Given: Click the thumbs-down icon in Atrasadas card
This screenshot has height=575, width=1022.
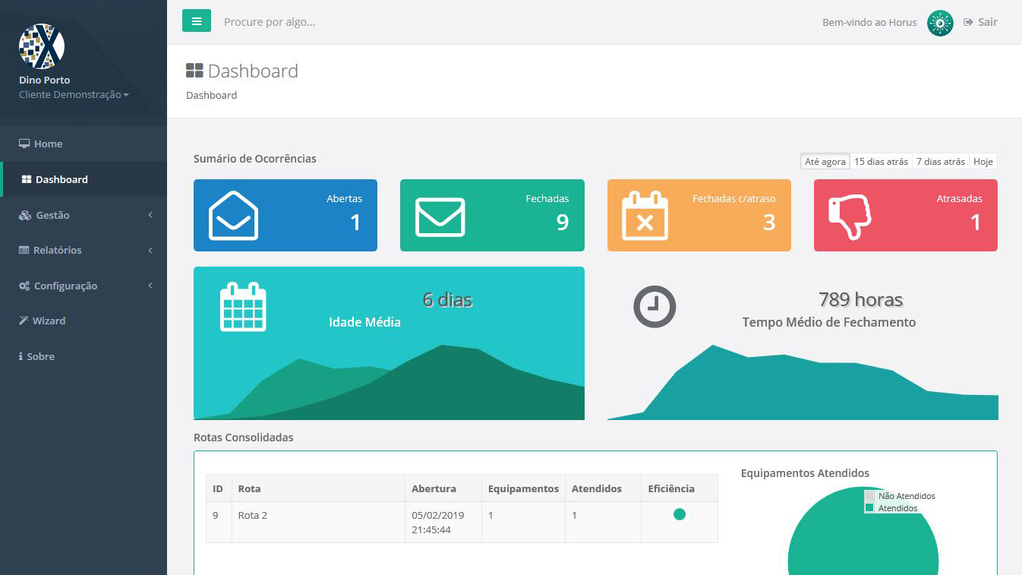Looking at the screenshot, I should coord(850,217).
